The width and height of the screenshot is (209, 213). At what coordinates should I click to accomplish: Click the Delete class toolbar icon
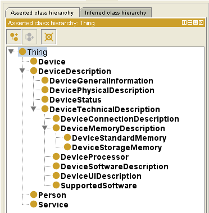49,37
